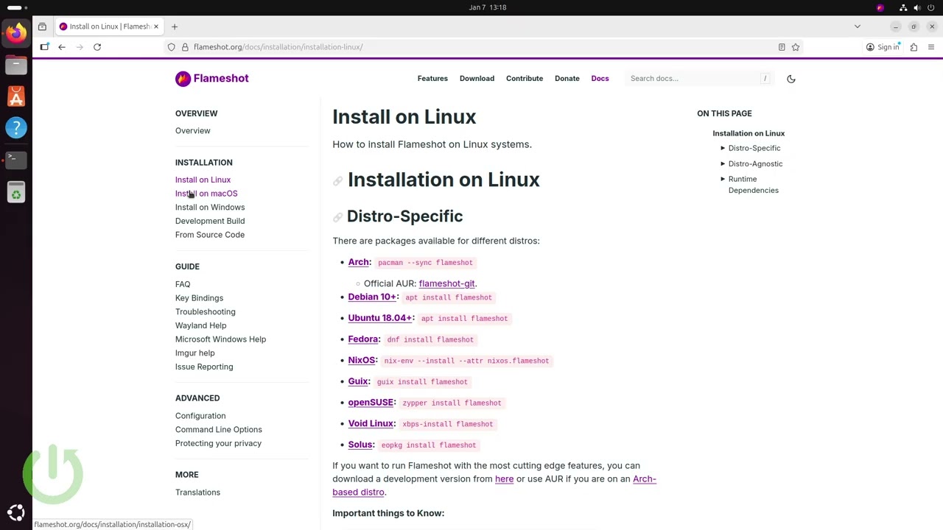Open Firefox in Ubuntu dock
Screen dimensions: 943x530
16,33
